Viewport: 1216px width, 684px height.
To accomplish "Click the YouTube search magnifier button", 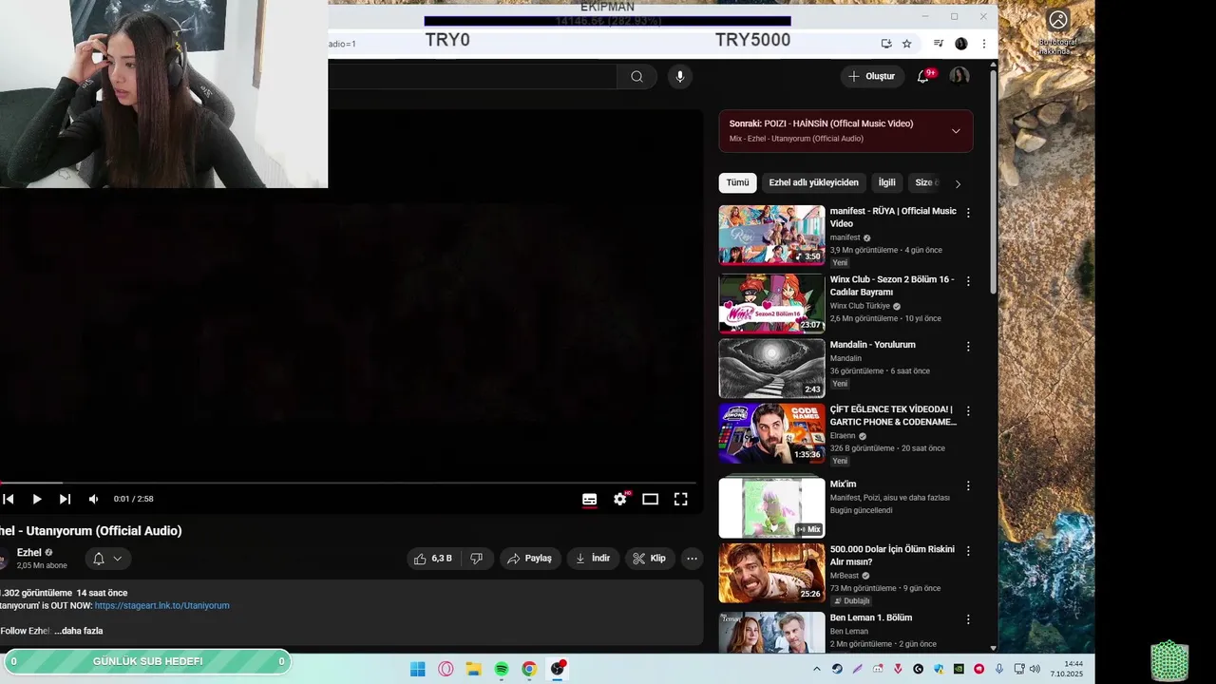I will tap(636, 77).
